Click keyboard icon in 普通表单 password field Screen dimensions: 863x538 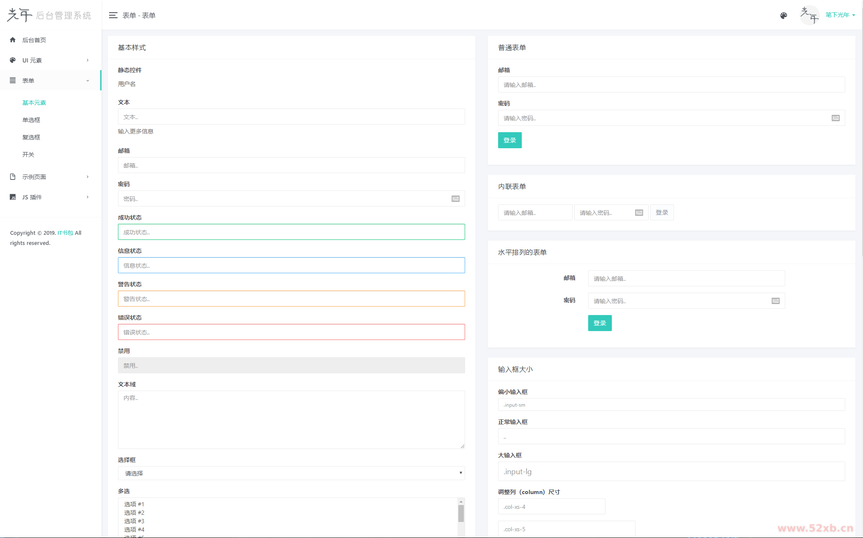[836, 118]
